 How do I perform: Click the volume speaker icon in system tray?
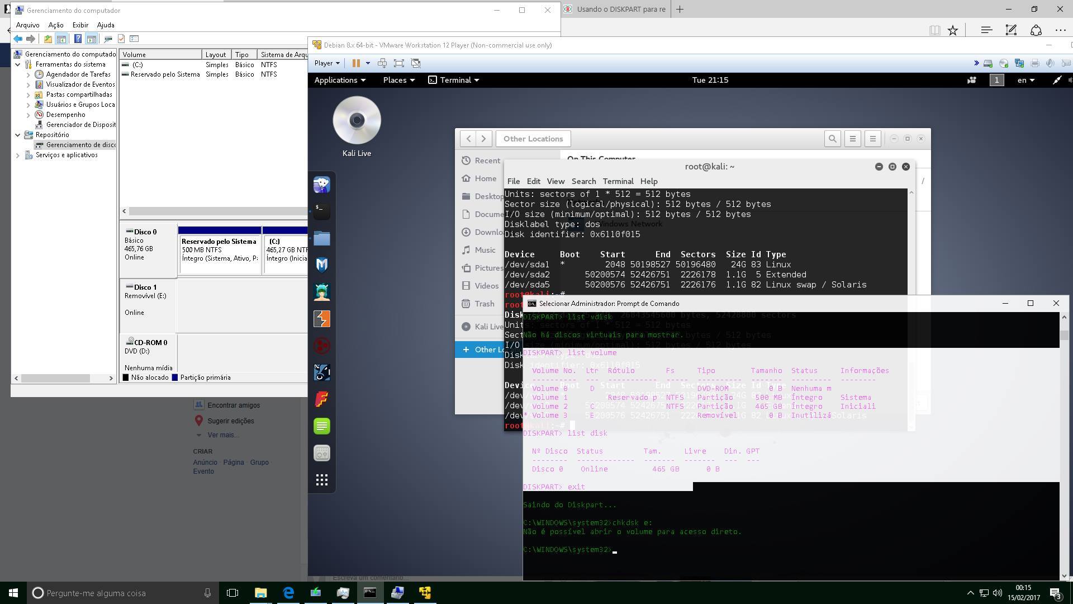point(998,593)
